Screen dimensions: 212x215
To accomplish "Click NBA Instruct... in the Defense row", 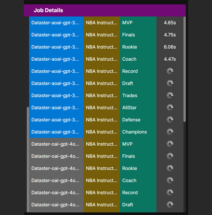I will [102, 120].
